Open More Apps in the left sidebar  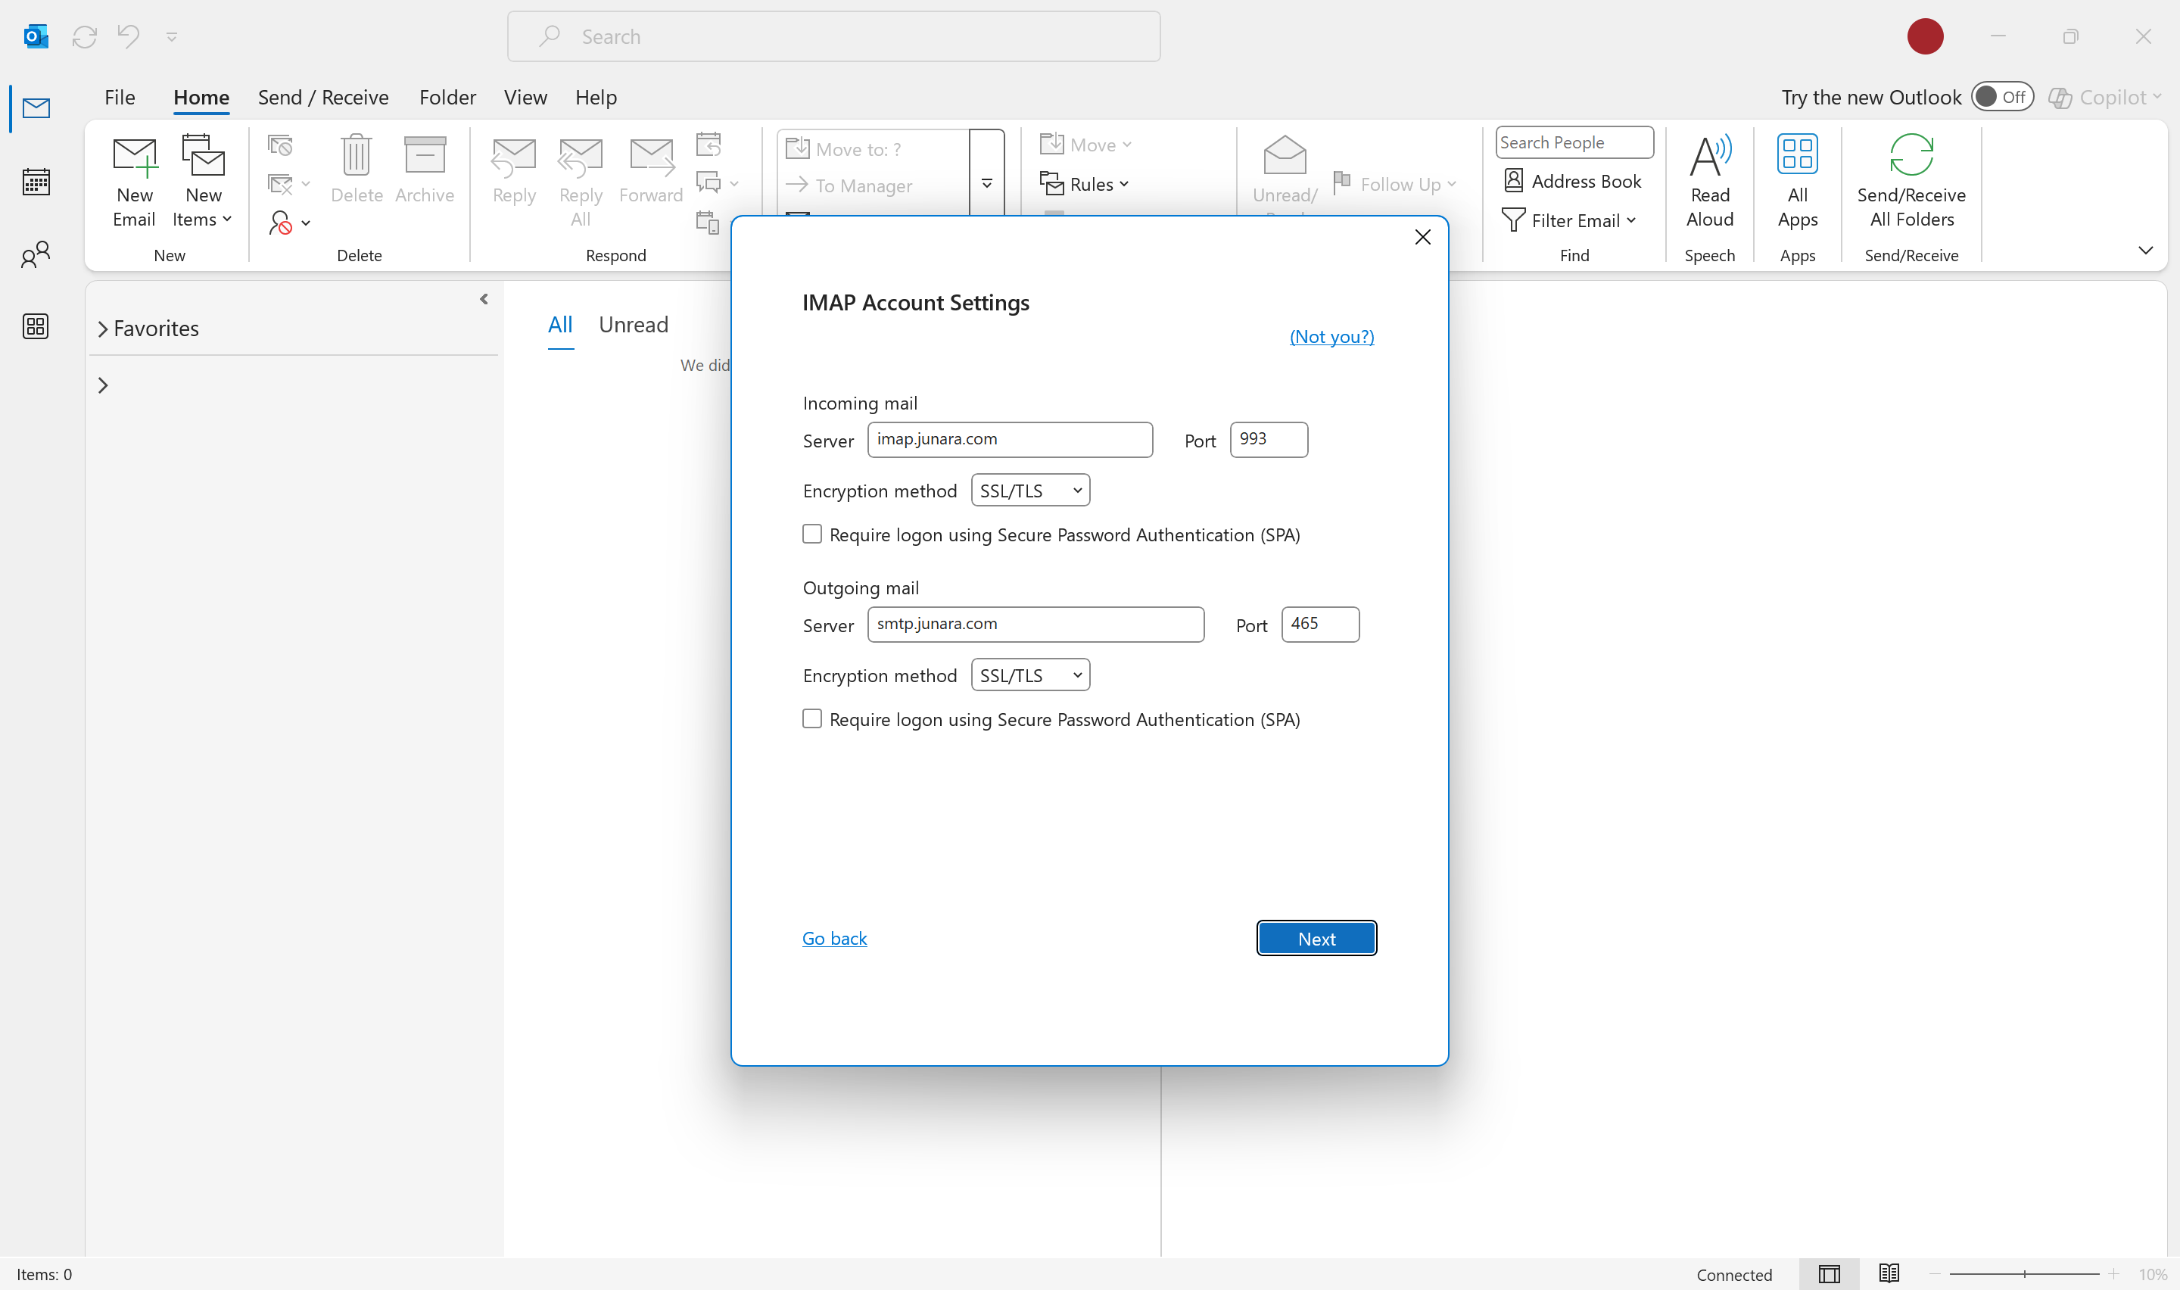36,326
